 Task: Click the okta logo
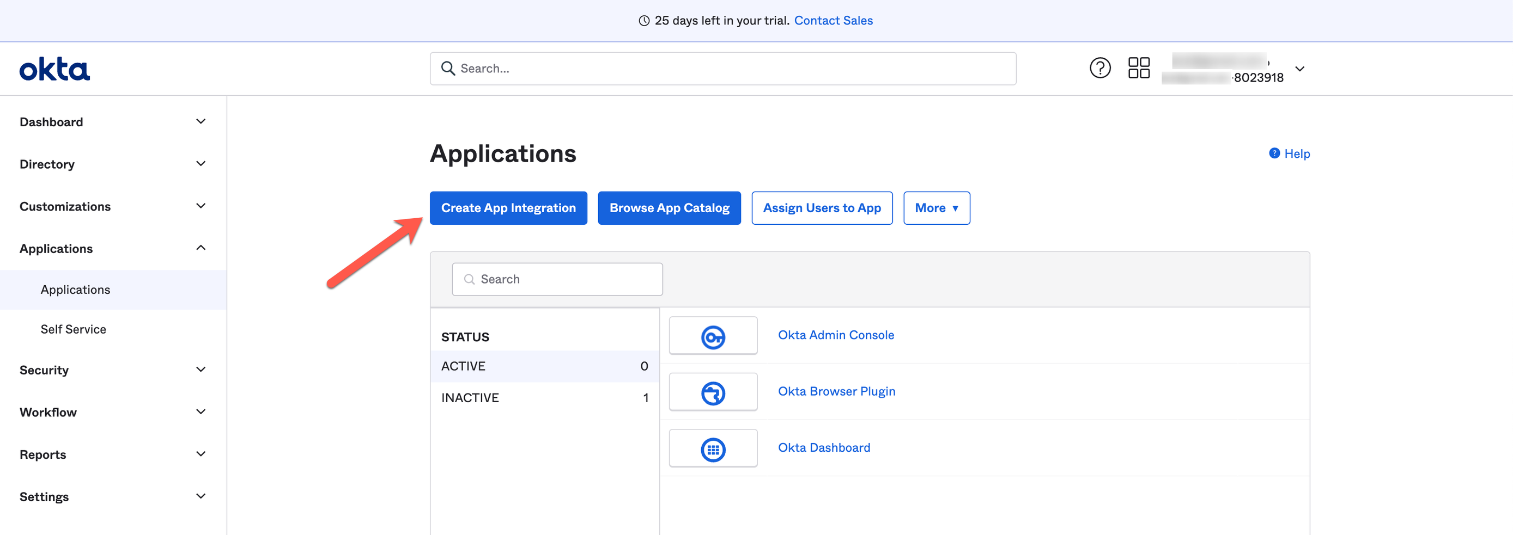pos(54,68)
